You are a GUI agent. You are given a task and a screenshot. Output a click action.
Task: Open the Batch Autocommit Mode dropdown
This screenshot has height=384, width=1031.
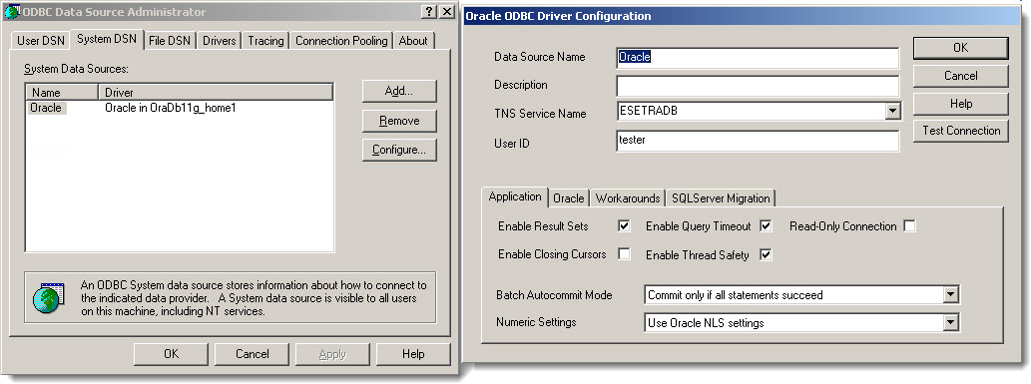(951, 295)
